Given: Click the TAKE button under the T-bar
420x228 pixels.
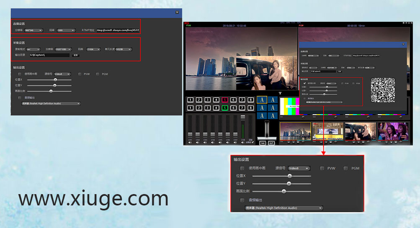Looking at the screenshot, I should click(262, 143).
